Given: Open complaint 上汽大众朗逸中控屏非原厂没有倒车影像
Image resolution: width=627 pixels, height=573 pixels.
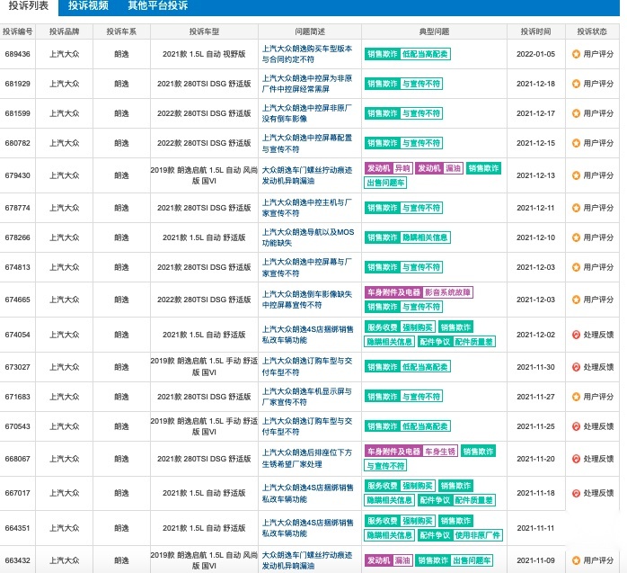Looking at the screenshot, I should pyautogui.click(x=307, y=113).
